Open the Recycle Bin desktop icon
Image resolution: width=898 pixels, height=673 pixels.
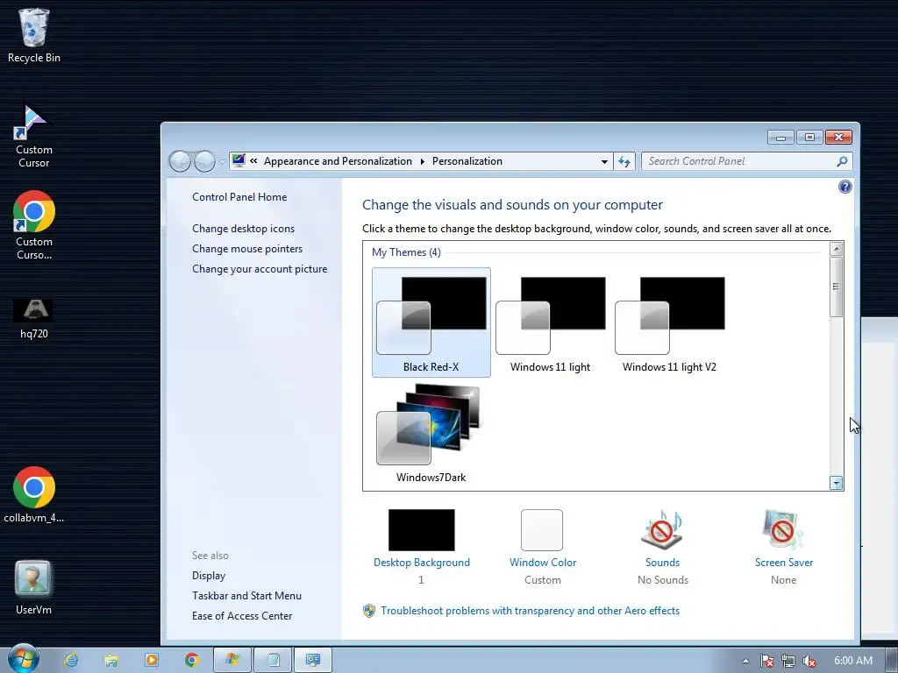point(34,34)
